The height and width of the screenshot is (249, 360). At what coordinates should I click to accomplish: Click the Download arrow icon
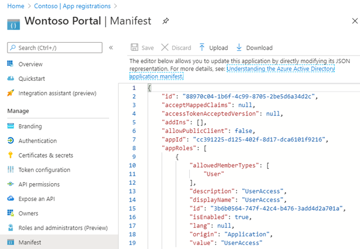pyautogui.click(x=239, y=47)
